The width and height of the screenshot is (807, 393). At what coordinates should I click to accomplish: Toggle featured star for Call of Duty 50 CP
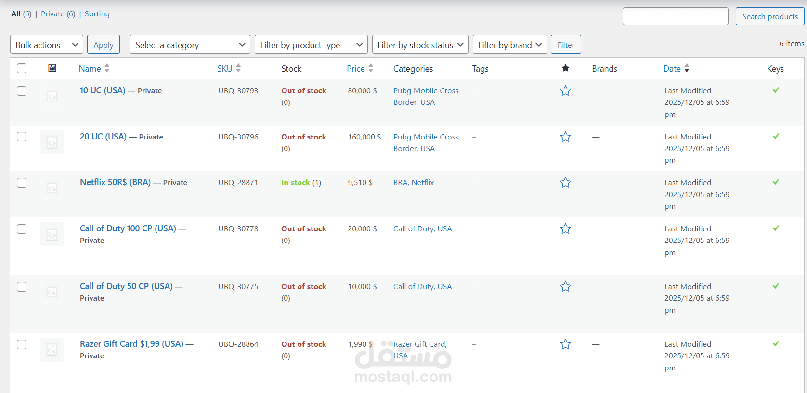[565, 287]
